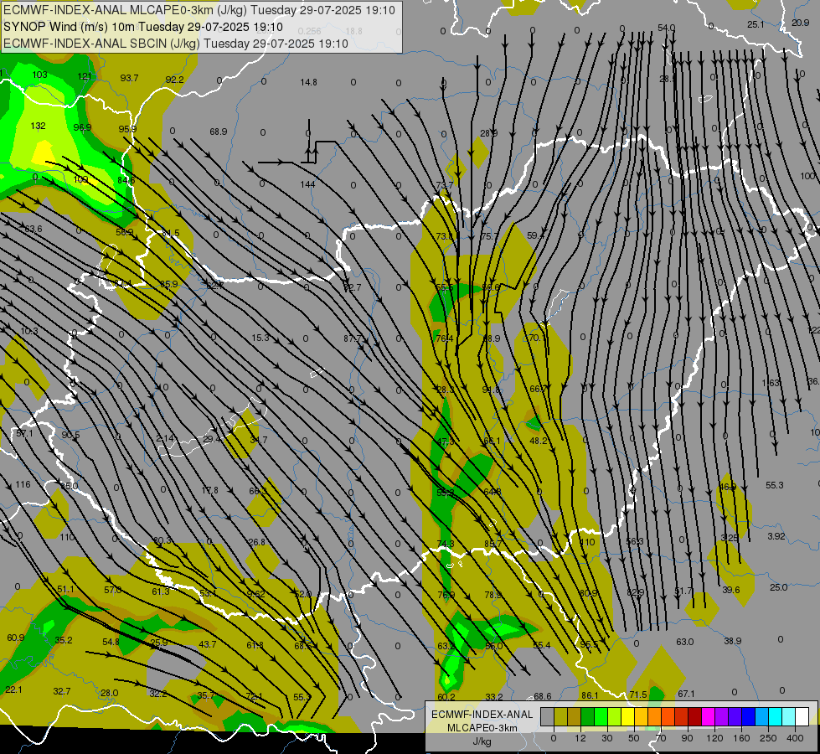Image resolution: width=820 pixels, height=754 pixels.
Task: Click the legend title ECMWF-INDEX-ANAL
Action: (482, 715)
